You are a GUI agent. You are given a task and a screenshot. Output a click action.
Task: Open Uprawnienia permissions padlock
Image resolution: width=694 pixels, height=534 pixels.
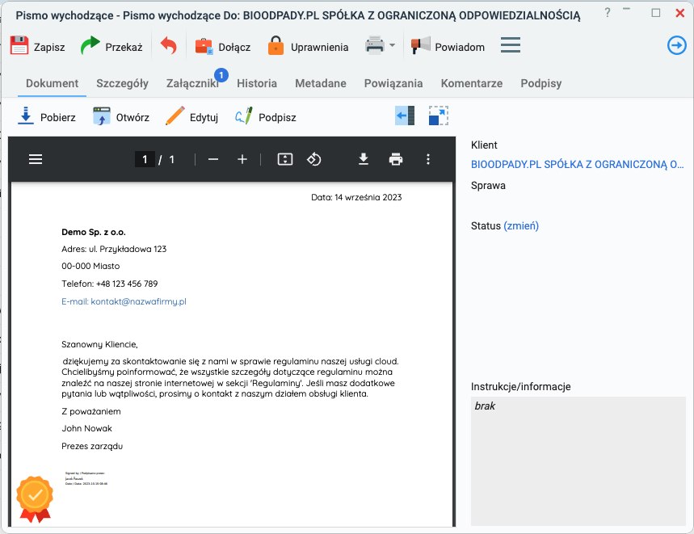click(308, 47)
